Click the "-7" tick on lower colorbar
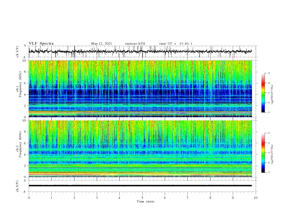 [268, 173]
